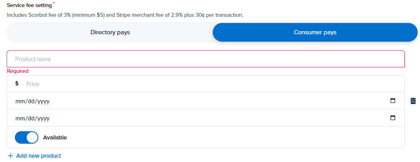The width and height of the screenshot is (420, 162).
Task: Open the calendar picker on the second date field
Action: pos(393,118)
